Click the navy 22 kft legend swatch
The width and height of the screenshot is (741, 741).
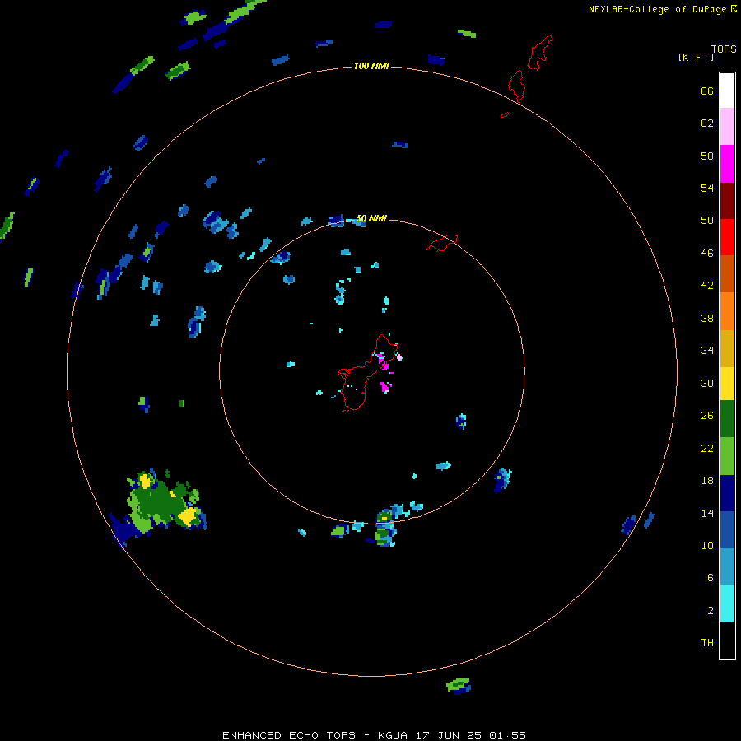[727, 493]
